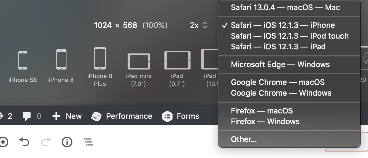368x158 pixels.
Task: Choose the iPad (9.7") device icon
Action: (x=177, y=60)
